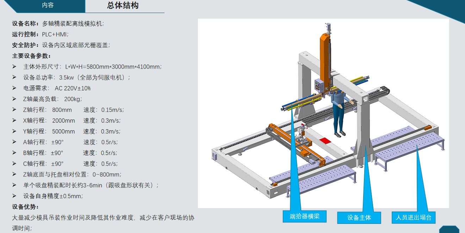Click the arrow bullet beside 主体外形尺寸
This screenshot has height=233, width=465.
tap(14, 66)
